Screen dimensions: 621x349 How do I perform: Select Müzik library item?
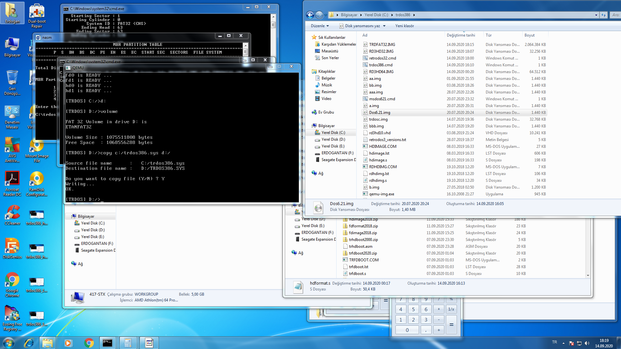pos(327,85)
